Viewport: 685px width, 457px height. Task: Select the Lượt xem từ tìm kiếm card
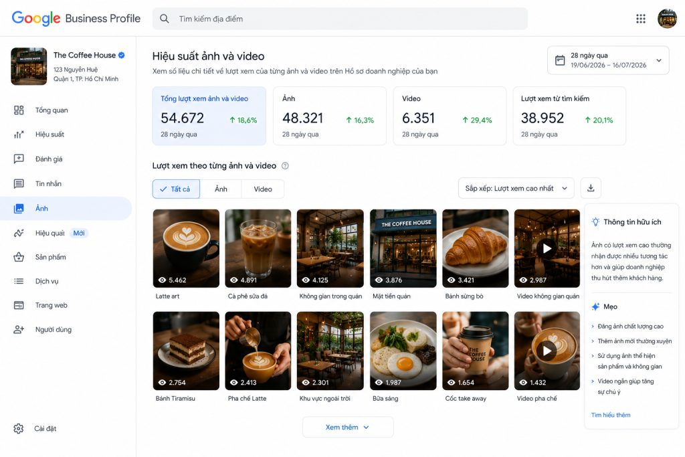tap(569, 116)
